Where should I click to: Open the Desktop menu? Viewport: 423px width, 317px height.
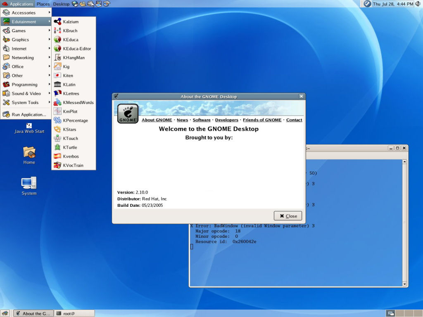(x=61, y=4)
